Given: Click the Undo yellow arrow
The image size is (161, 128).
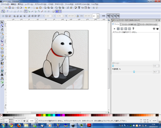Looking at the screenshot, I should click(26, 8).
